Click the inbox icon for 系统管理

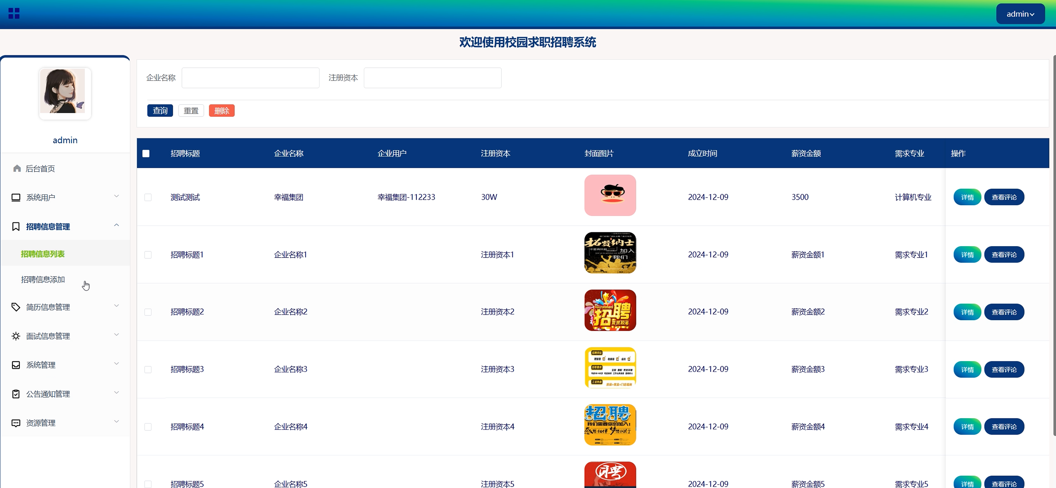pos(15,365)
